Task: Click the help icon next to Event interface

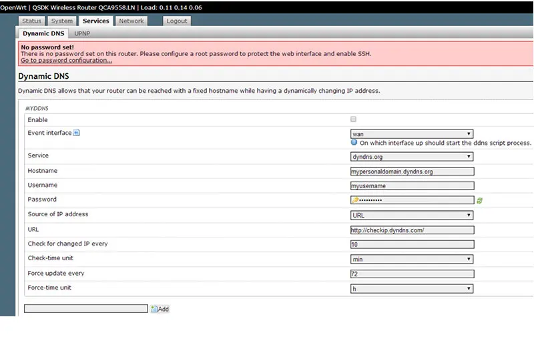Action: tap(77, 133)
